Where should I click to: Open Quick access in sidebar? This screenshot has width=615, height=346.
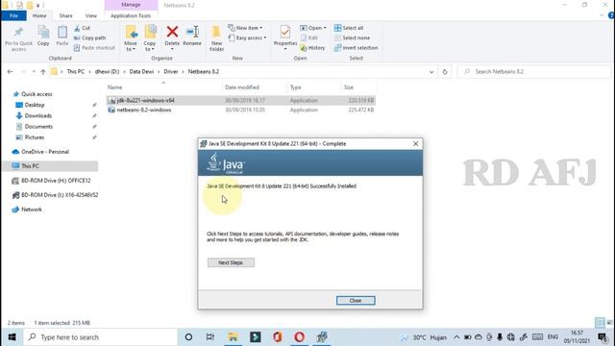click(37, 94)
